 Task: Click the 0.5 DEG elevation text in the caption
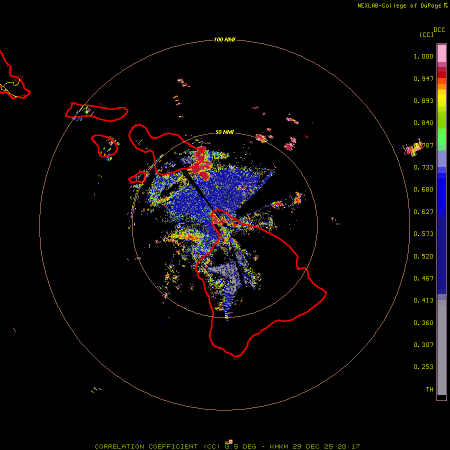(240, 446)
